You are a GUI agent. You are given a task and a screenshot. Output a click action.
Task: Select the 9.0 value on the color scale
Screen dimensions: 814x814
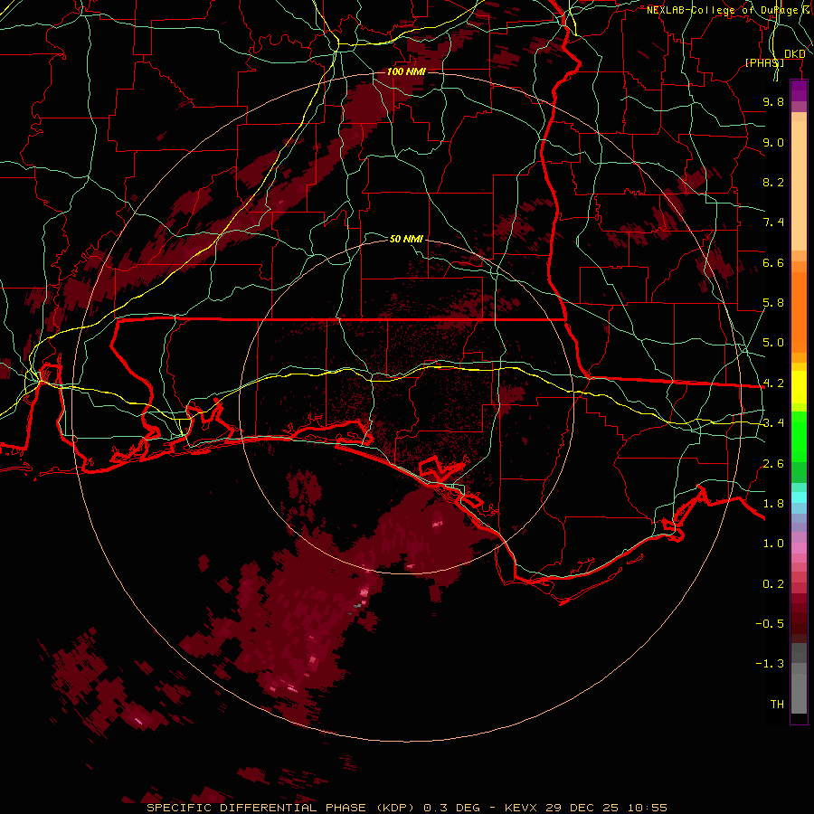click(x=773, y=142)
